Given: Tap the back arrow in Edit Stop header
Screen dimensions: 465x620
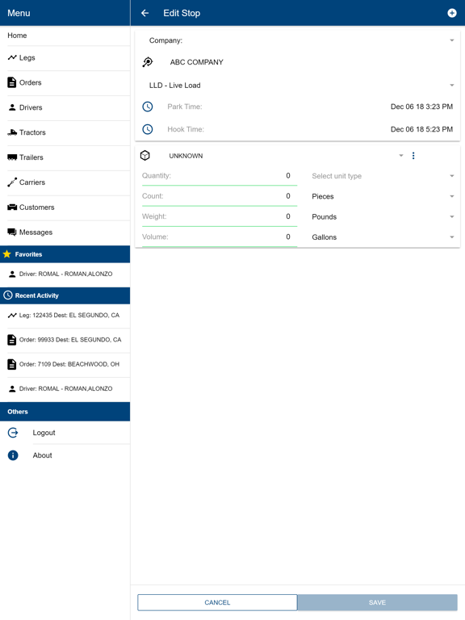Looking at the screenshot, I should coord(145,13).
